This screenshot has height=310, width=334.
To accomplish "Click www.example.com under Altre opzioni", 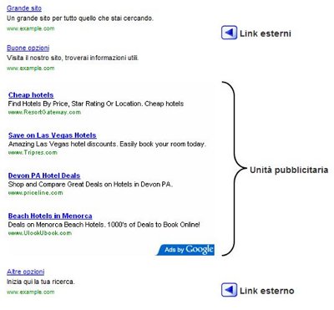I will click(x=31, y=292).
